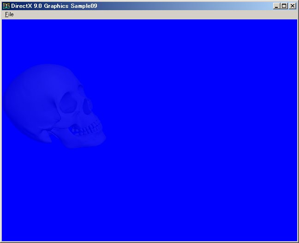Screen dimensions: 299x243
Task: Click the 'DirectX 9.0 Graphics Sample09' title text
Action: click(54, 6)
